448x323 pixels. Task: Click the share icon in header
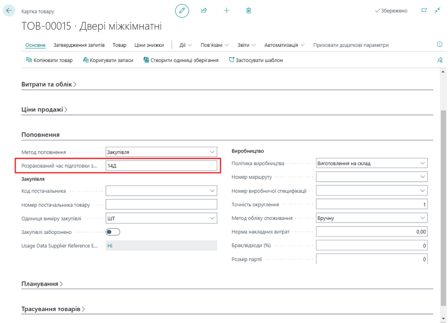click(x=204, y=10)
